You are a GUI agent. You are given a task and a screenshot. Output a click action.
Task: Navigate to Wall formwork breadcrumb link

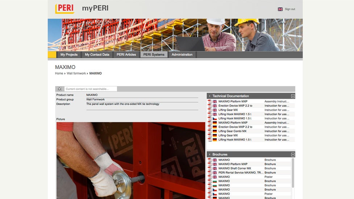pyautogui.click(x=76, y=73)
